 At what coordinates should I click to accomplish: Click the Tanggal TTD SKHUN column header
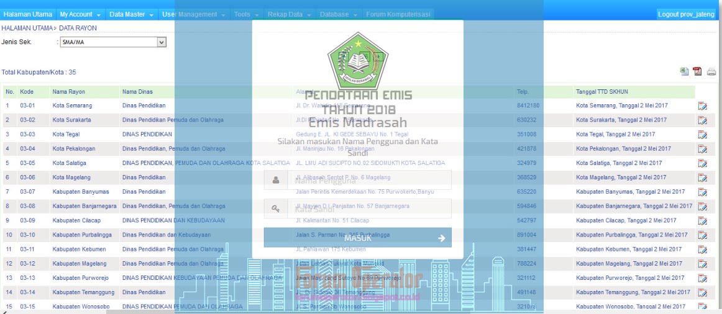tap(602, 92)
